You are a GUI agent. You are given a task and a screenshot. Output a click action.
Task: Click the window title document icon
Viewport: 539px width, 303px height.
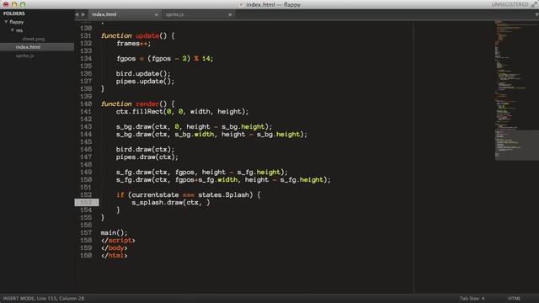tap(242, 4)
